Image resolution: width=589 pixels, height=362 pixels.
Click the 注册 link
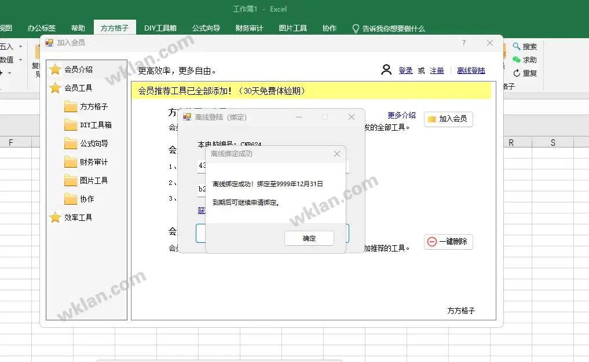[437, 71]
